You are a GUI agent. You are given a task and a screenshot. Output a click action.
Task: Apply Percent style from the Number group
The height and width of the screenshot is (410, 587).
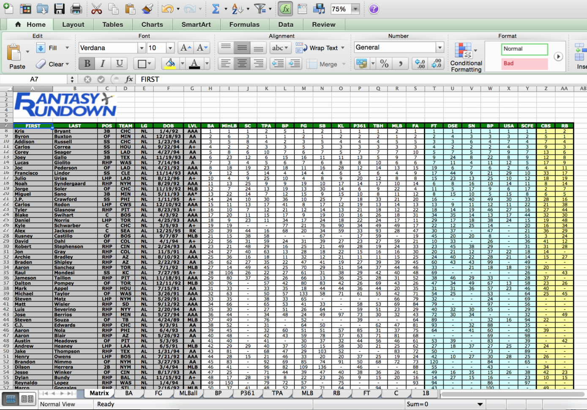pyautogui.click(x=384, y=63)
